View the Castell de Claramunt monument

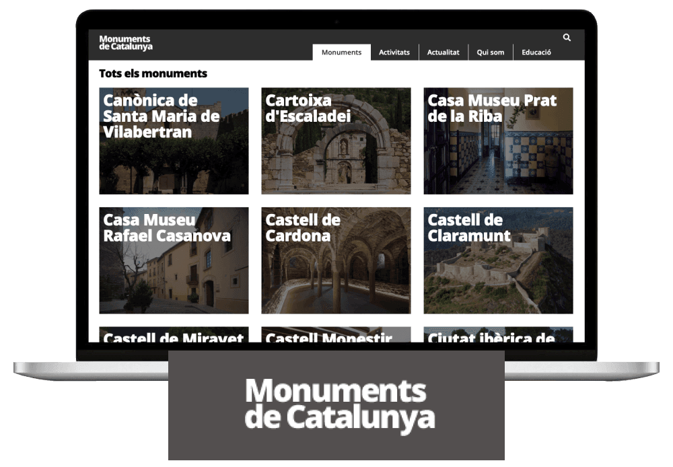(498, 260)
